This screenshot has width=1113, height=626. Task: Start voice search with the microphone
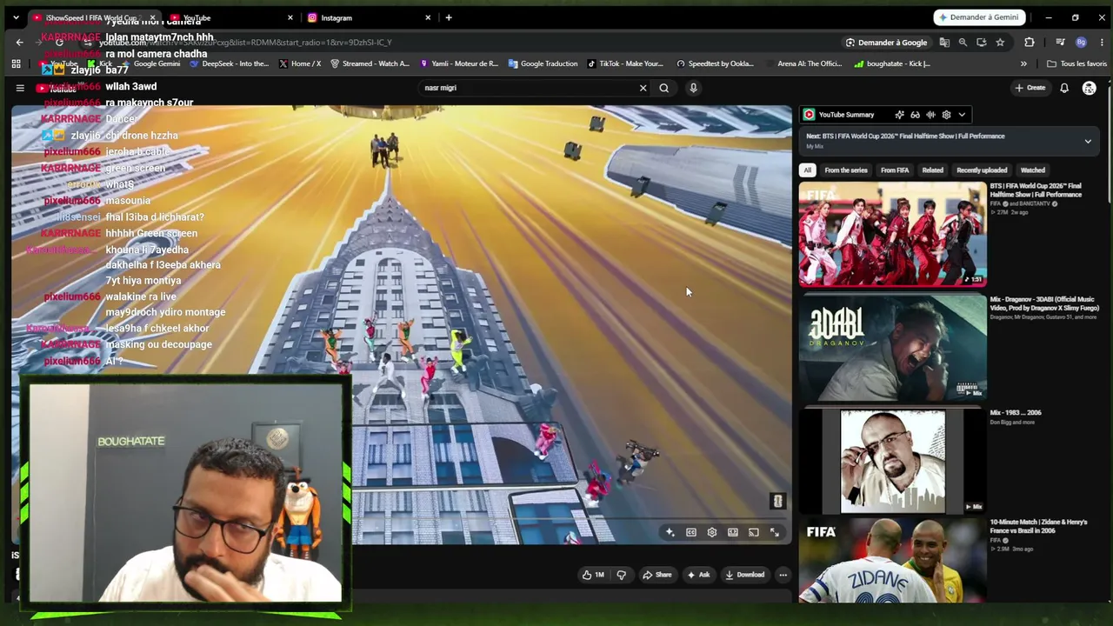pos(693,88)
